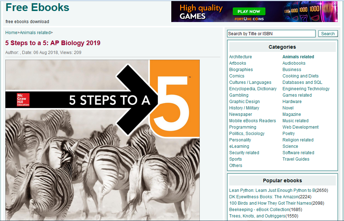Click the Popular ebooks panel heading
344x221 pixels.
pyautogui.click(x=283, y=180)
